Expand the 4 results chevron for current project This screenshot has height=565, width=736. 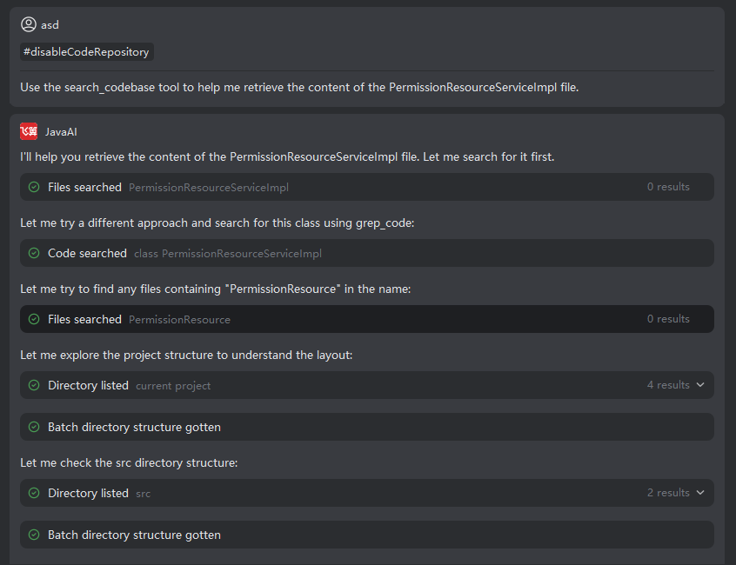pos(700,385)
